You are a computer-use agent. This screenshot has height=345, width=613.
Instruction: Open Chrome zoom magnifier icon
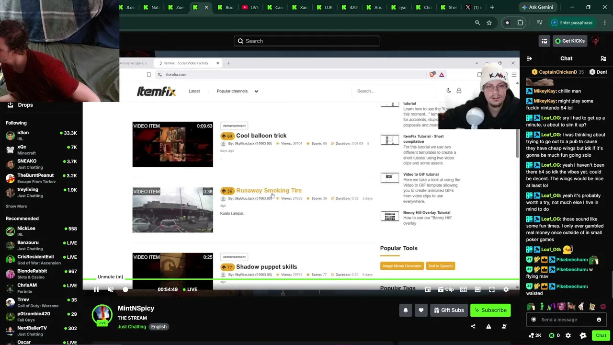pyautogui.click(x=477, y=23)
